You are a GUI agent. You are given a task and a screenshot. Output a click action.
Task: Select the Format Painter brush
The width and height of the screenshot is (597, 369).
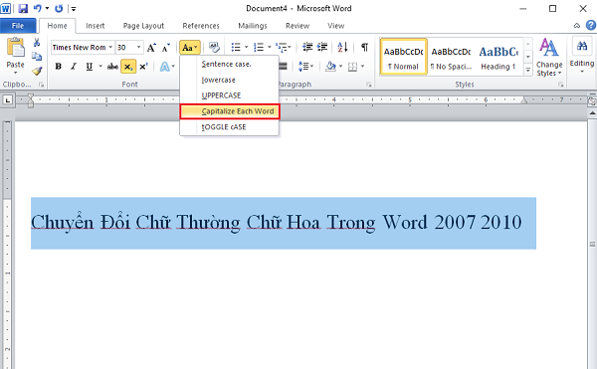click(37, 72)
